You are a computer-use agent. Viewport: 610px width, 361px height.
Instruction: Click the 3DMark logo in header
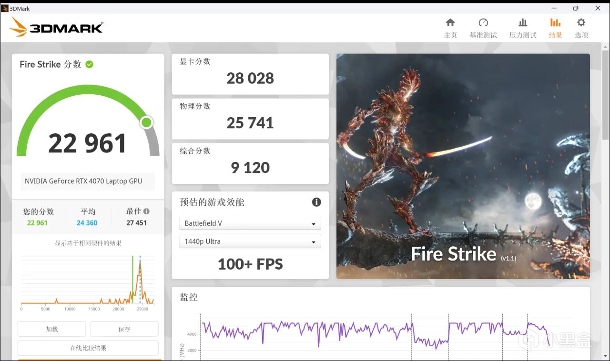tap(56, 27)
